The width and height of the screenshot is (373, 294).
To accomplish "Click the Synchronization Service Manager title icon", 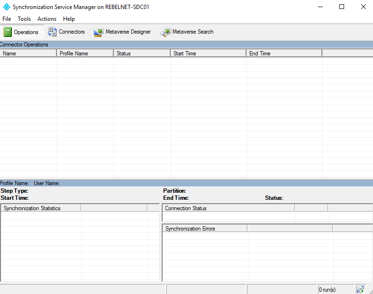I will 7,7.
